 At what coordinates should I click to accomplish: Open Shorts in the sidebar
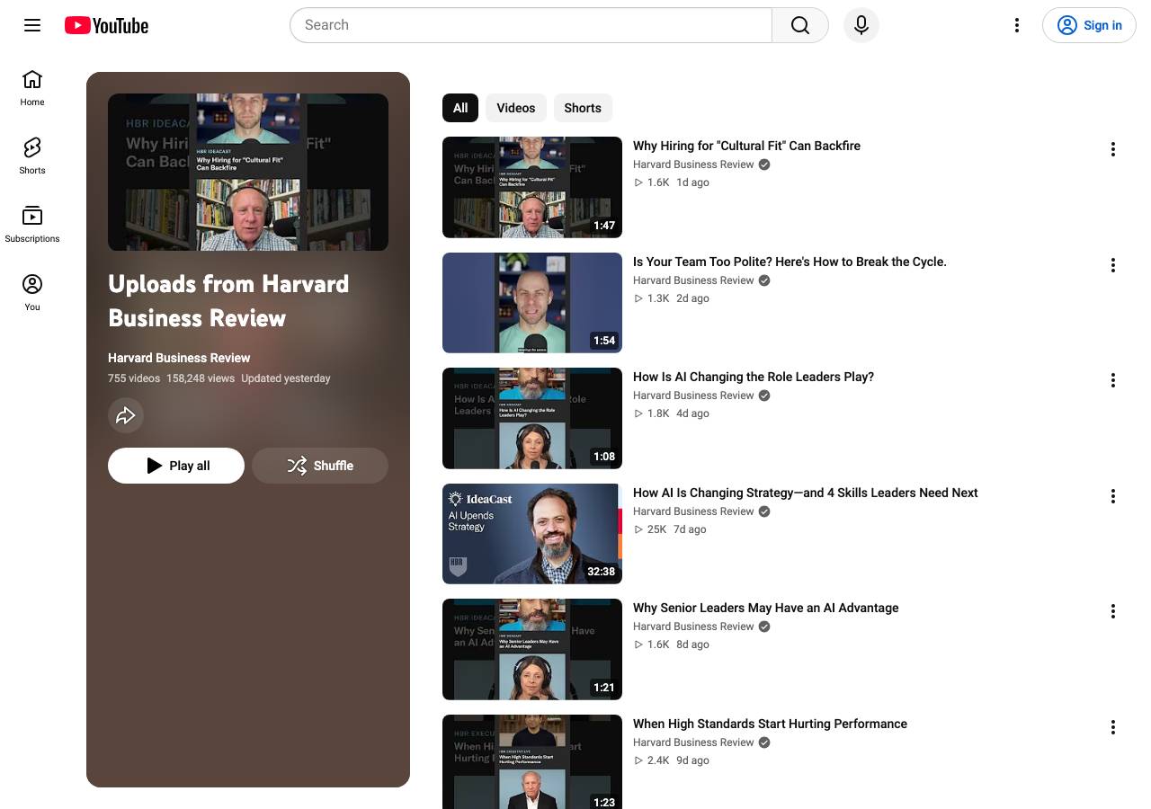(32, 156)
